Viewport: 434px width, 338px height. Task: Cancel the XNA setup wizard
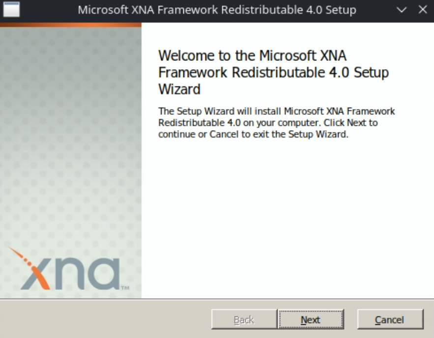pyautogui.click(x=390, y=320)
